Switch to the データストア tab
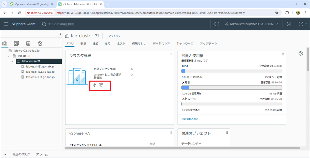This screenshot has width=310, height=158. [x=161, y=44]
